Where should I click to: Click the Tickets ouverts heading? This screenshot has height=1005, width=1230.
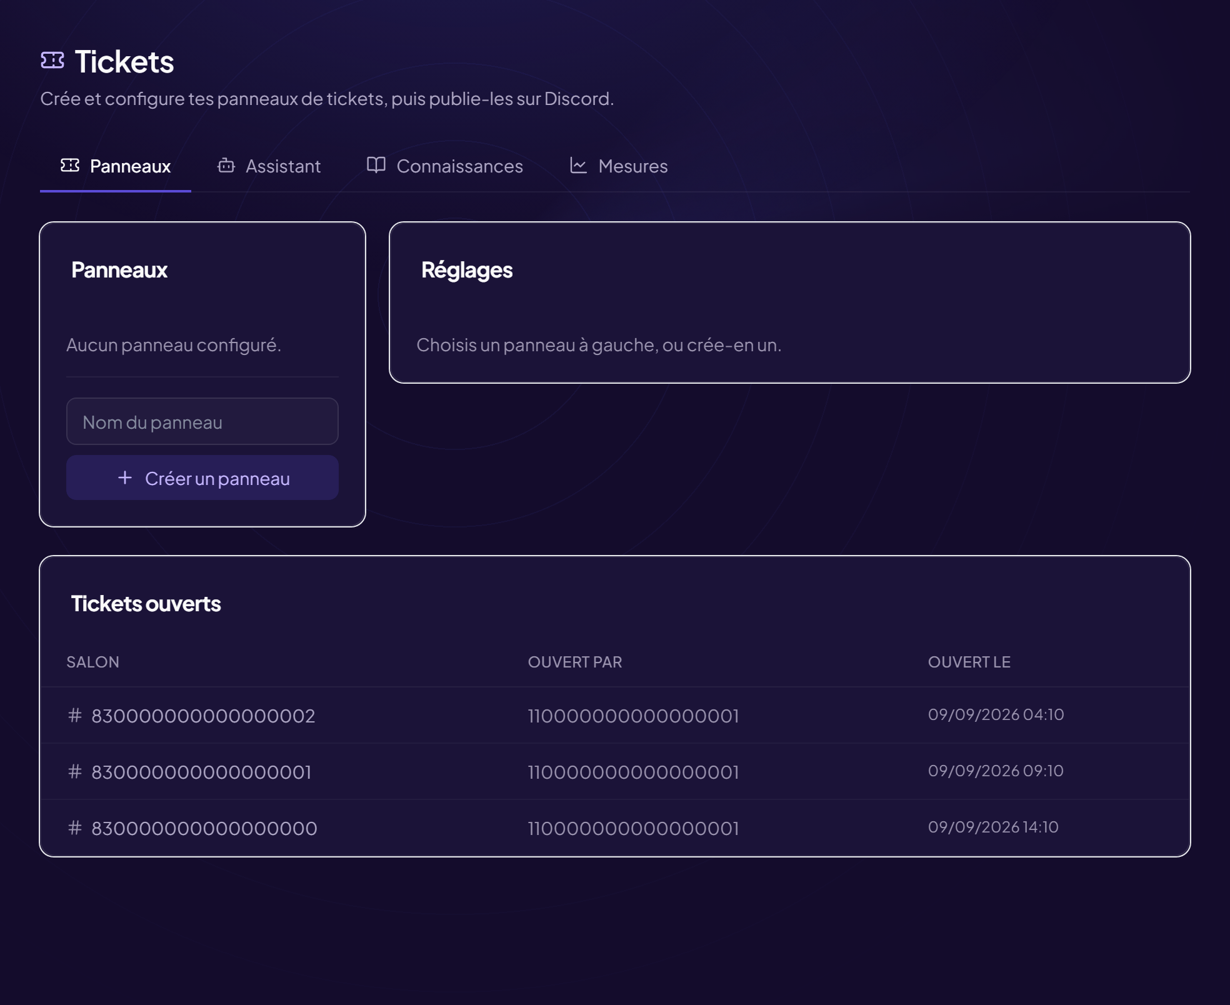click(x=146, y=604)
